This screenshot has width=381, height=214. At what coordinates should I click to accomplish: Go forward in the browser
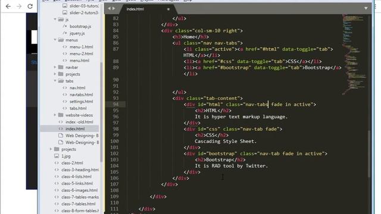pos(19,7)
